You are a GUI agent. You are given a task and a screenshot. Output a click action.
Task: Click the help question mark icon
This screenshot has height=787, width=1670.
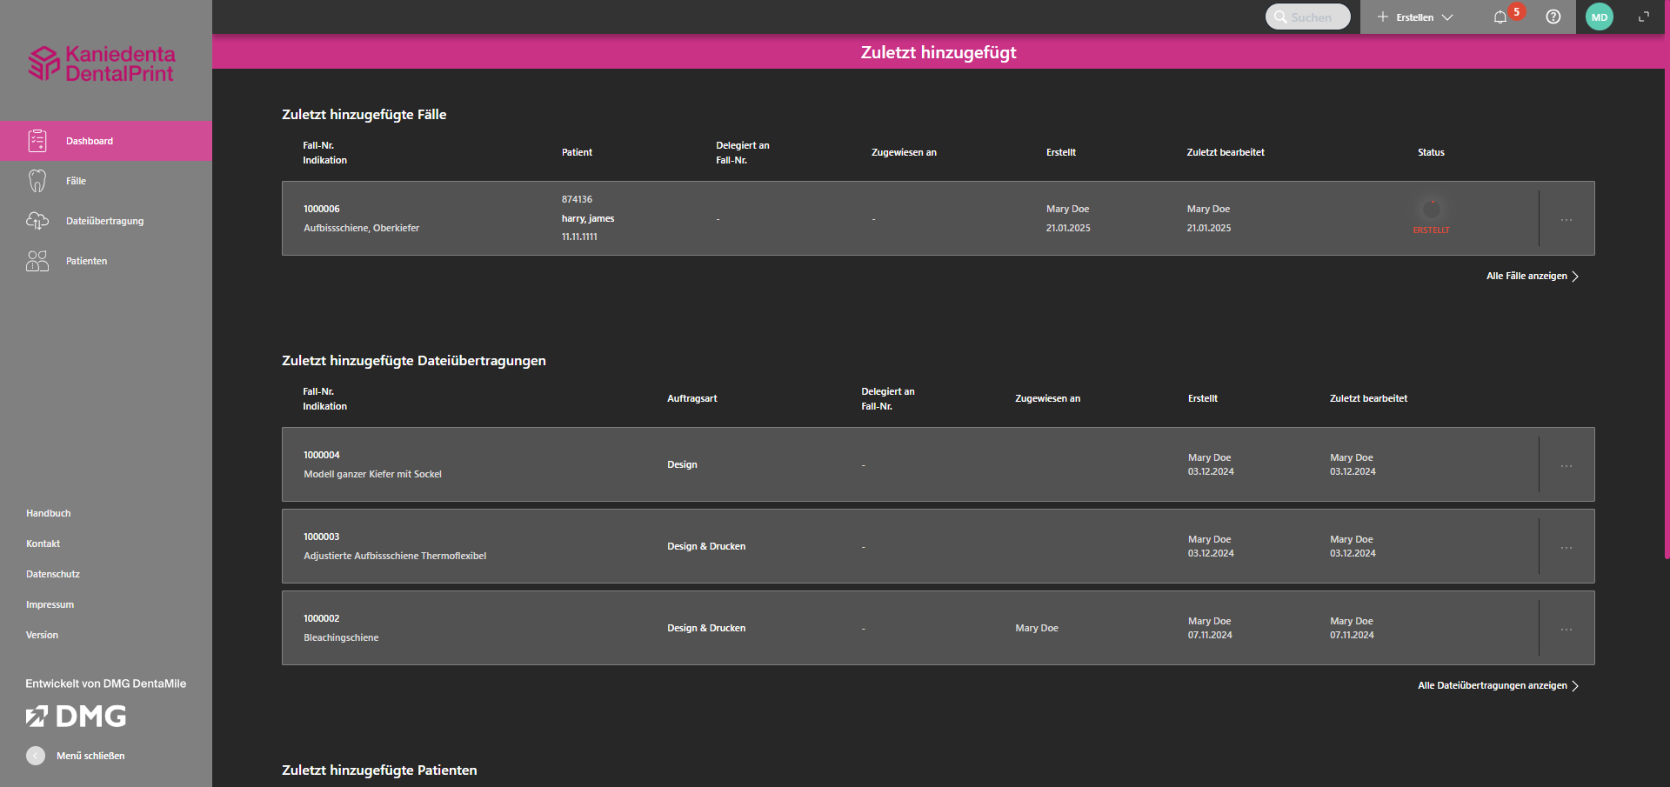(1553, 17)
